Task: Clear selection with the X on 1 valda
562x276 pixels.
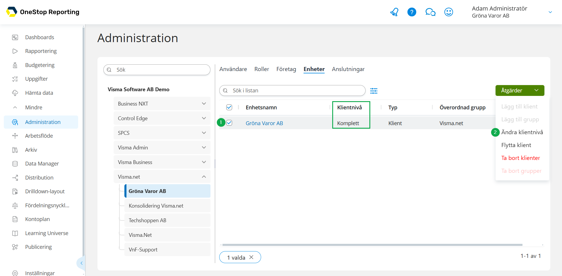Action: [x=251, y=257]
